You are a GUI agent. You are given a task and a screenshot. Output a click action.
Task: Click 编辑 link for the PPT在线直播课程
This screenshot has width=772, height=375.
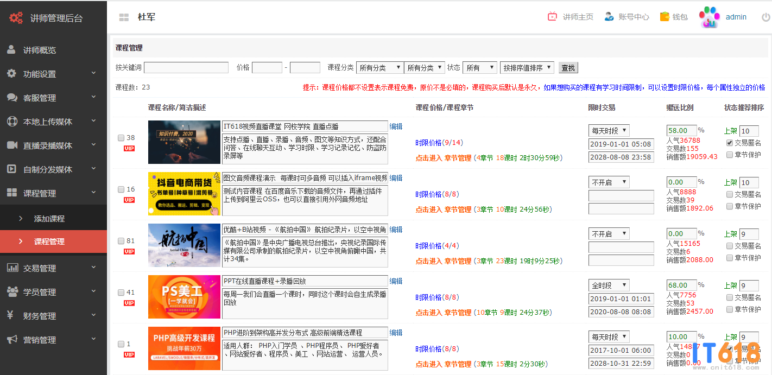click(x=396, y=281)
